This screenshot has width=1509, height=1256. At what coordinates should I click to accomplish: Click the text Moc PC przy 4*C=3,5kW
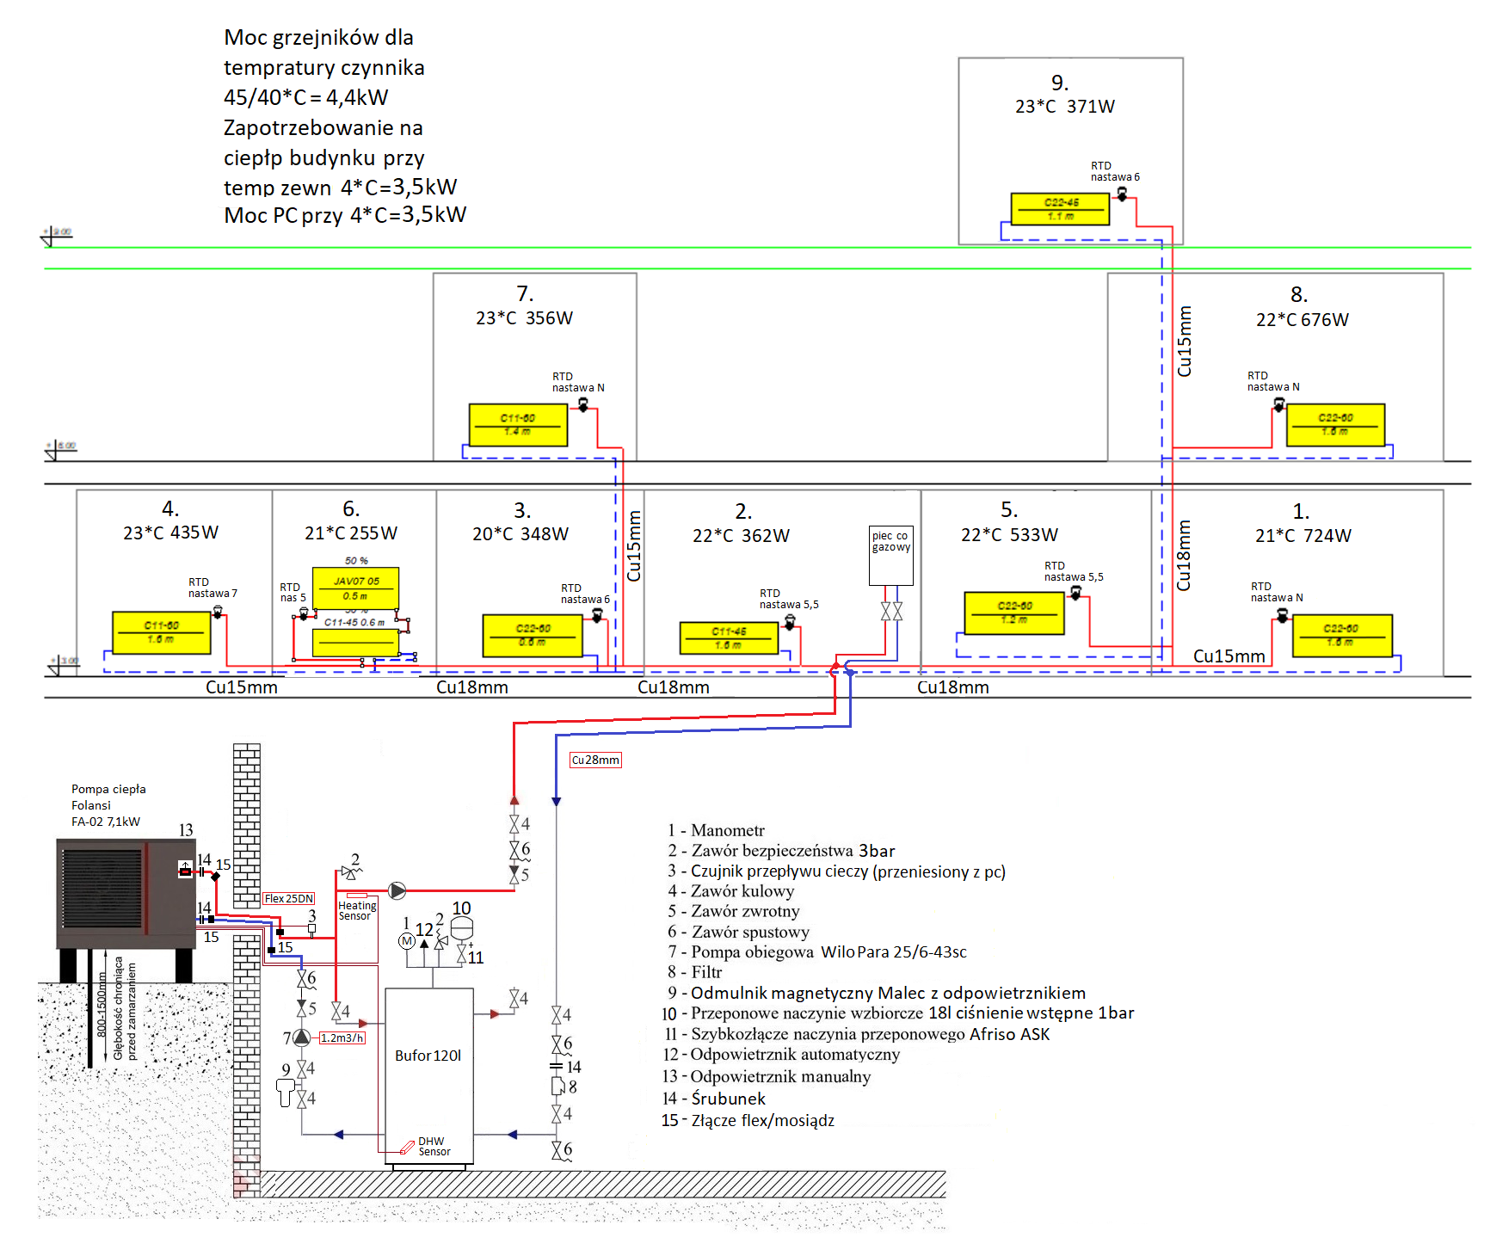345,215
